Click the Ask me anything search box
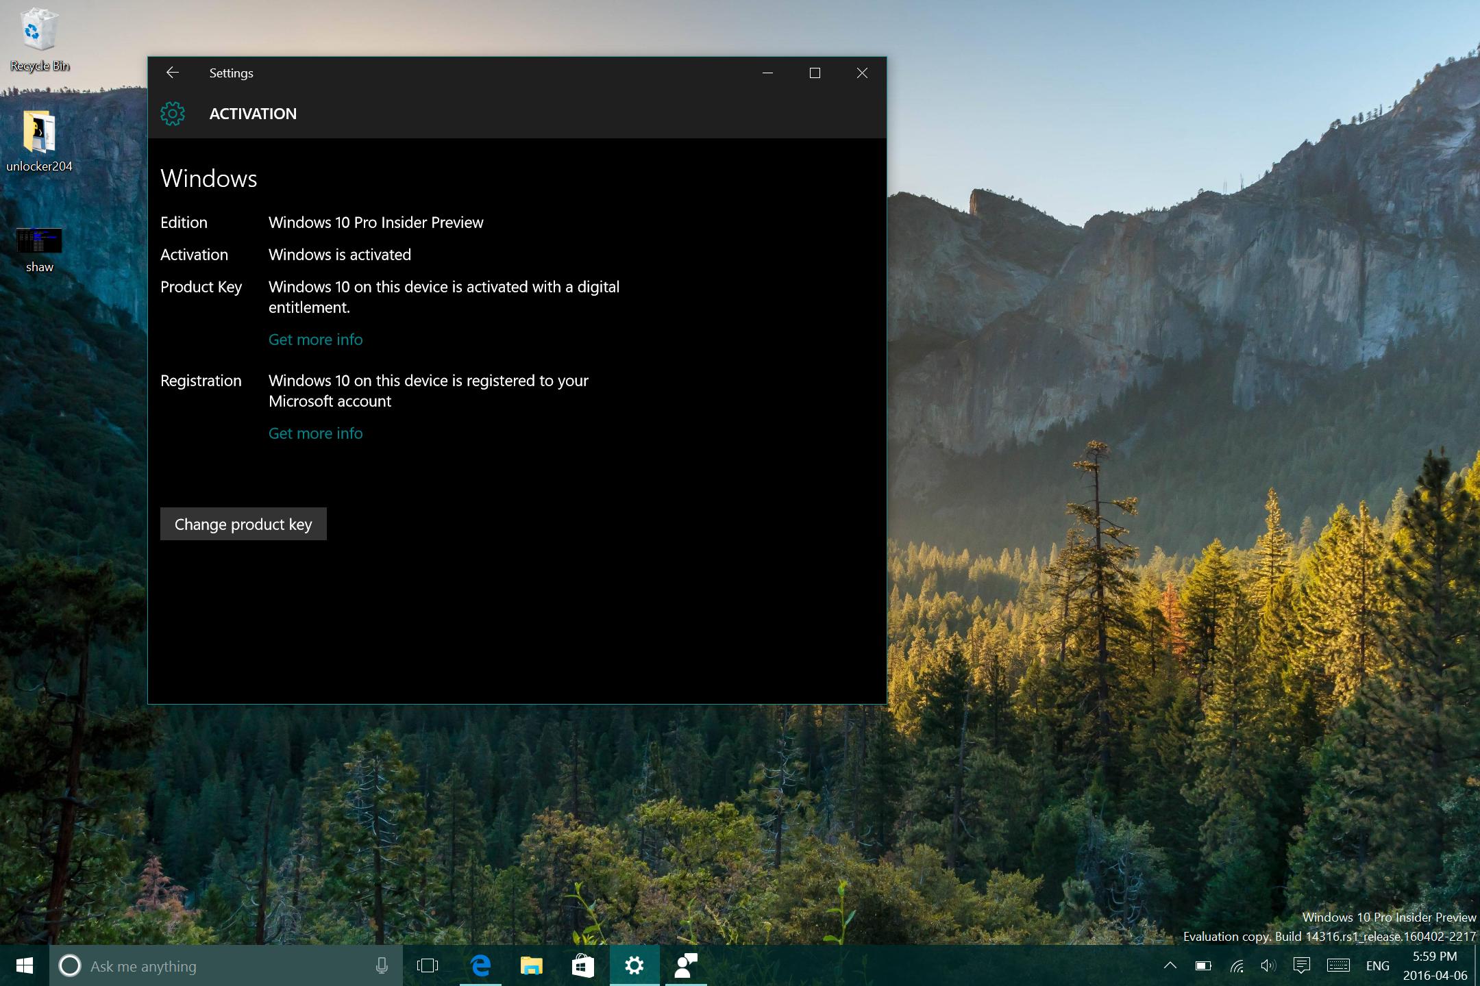 click(x=226, y=966)
